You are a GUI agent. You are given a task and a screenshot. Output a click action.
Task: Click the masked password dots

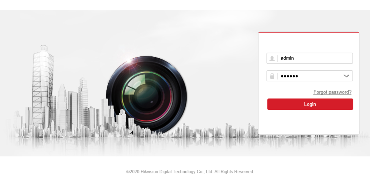pyautogui.click(x=289, y=76)
